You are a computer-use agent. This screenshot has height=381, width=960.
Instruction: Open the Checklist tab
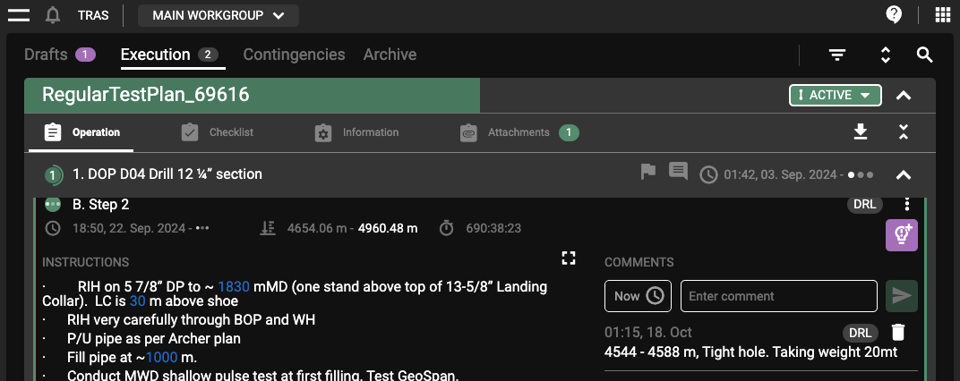(x=218, y=132)
